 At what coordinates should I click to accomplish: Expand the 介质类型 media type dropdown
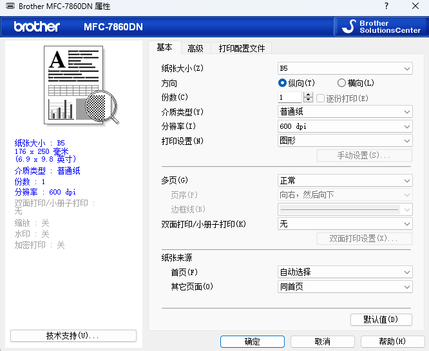point(345,111)
